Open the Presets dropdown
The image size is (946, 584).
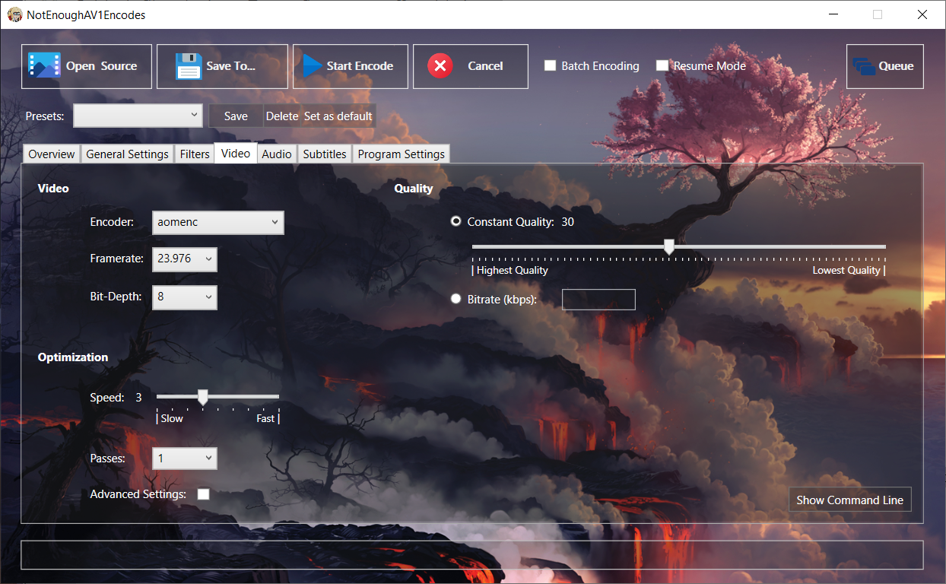click(x=138, y=116)
